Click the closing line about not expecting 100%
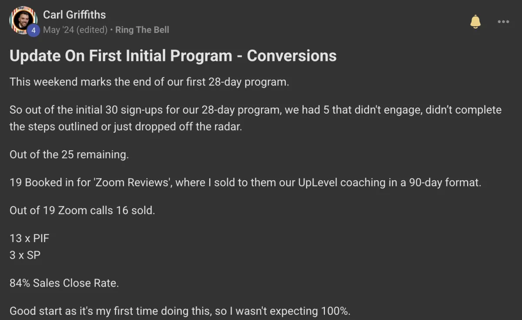The width and height of the screenshot is (522, 320). pos(180,311)
